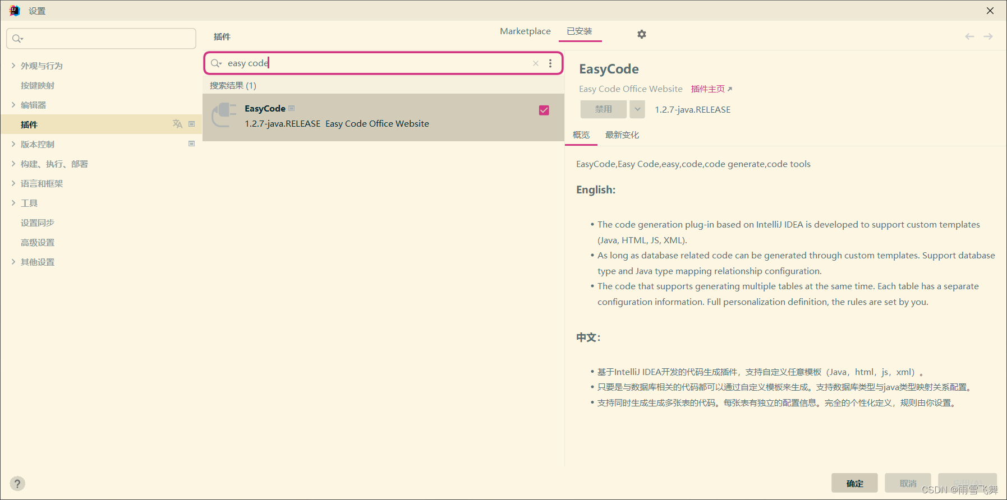Click the EasyCode title in detail panel
The image size is (1007, 500).
pos(609,69)
